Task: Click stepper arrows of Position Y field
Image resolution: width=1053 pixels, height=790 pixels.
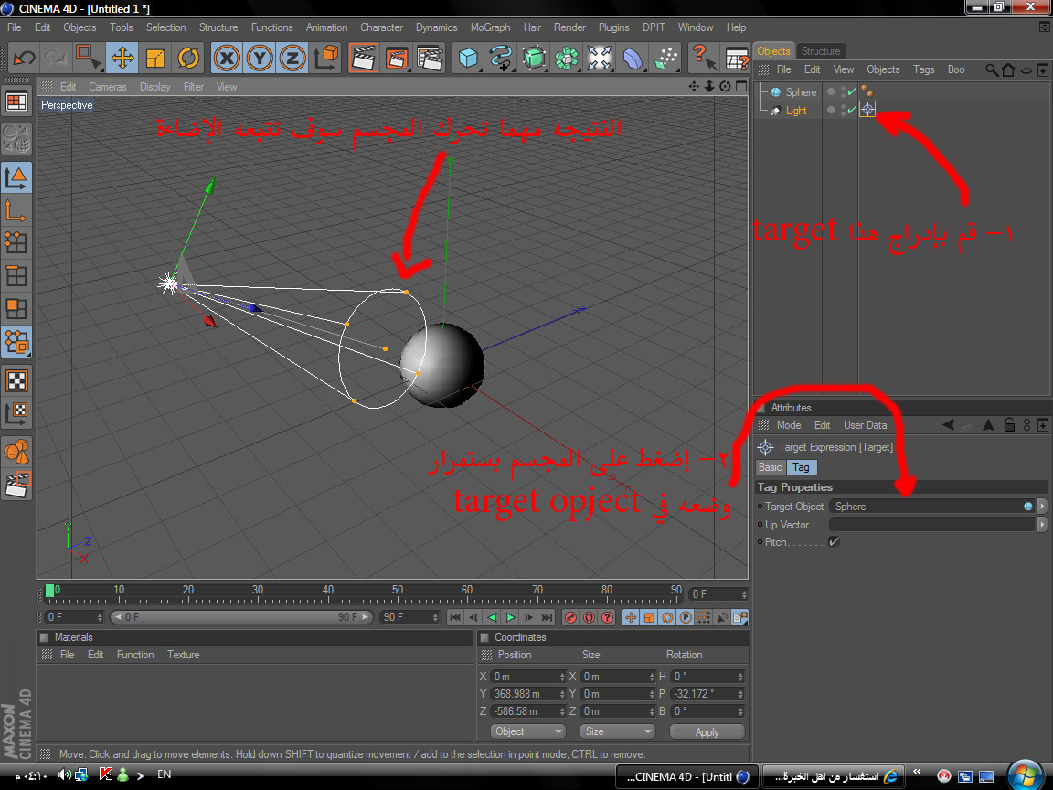Action: click(562, 694)
